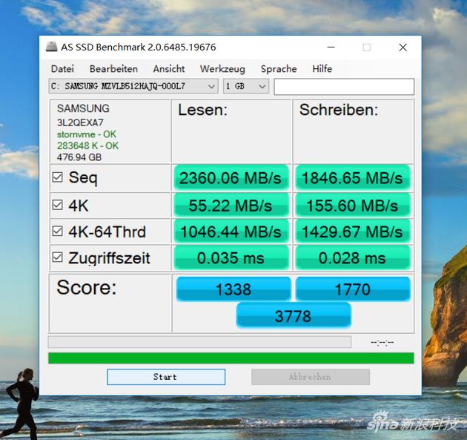Click the 283648 K - OK alignment status
This screenshot has height=440, width=467.
87,145
